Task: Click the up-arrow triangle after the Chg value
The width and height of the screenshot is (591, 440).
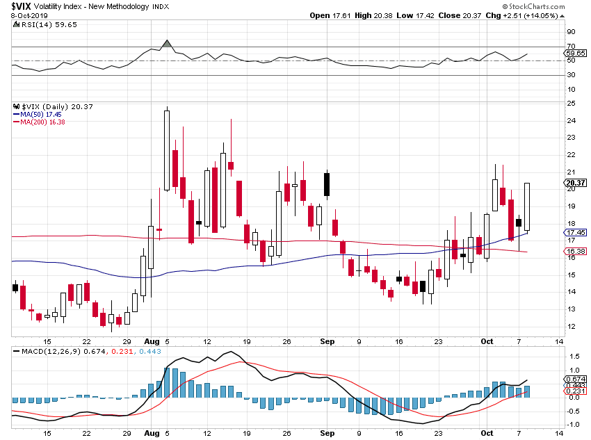Action: pyautogui.click(x=562, y=16)
